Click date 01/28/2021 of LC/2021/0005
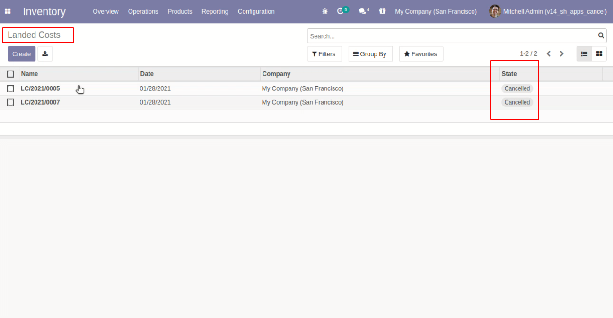Screen dimensions: 613x318 [155, 88]
